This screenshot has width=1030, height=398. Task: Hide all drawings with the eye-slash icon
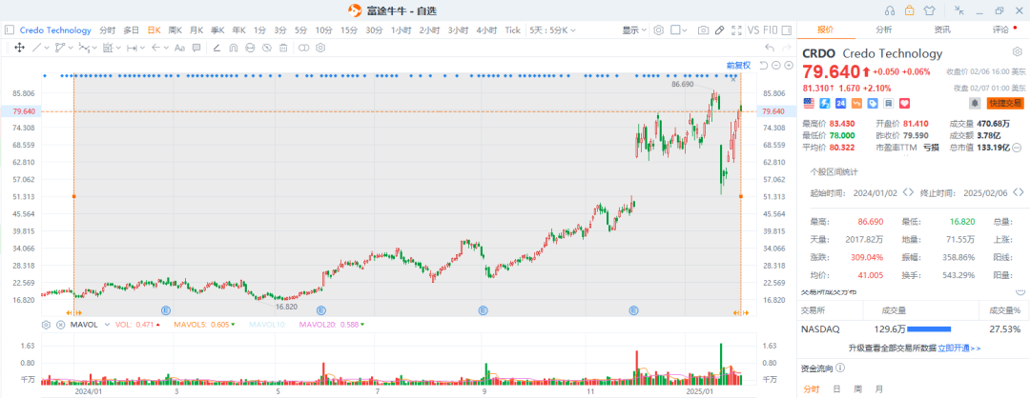click(267, 48)
